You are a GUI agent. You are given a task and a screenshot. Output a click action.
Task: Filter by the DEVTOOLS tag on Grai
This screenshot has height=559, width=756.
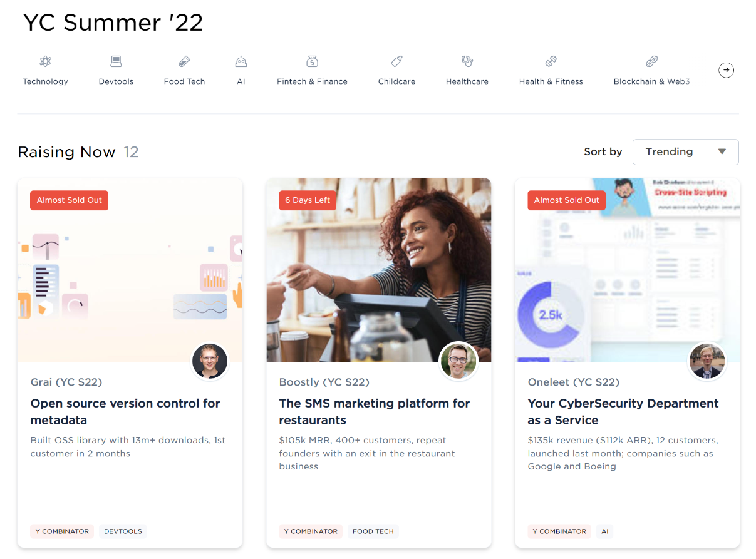[123, 531]
